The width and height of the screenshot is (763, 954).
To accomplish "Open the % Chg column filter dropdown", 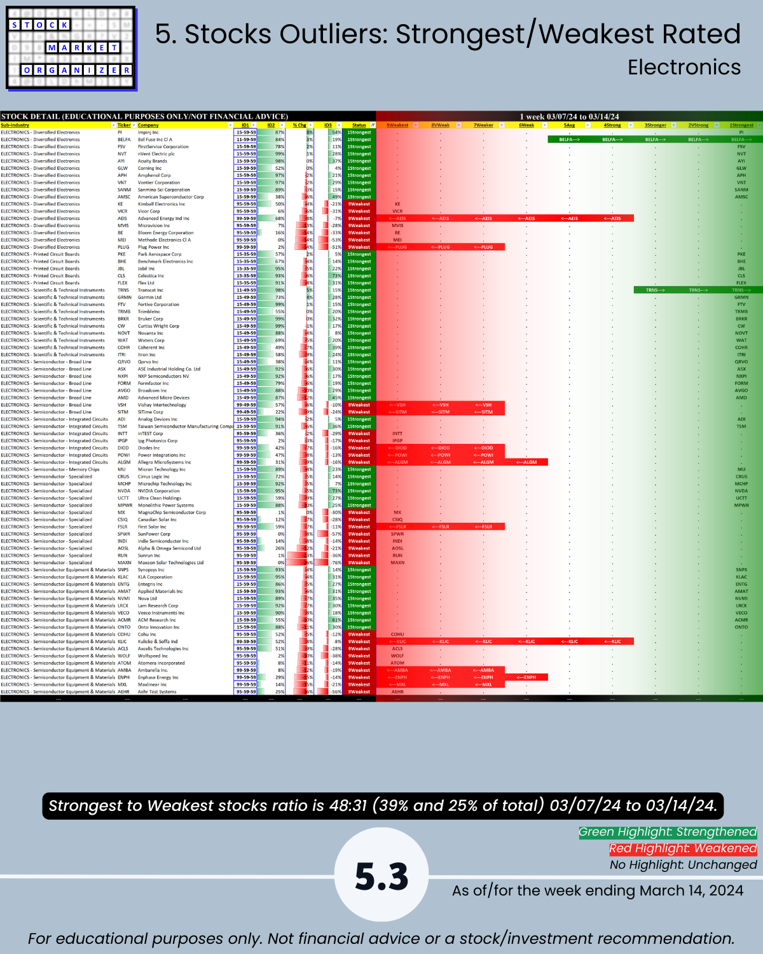I will (310, 125).
